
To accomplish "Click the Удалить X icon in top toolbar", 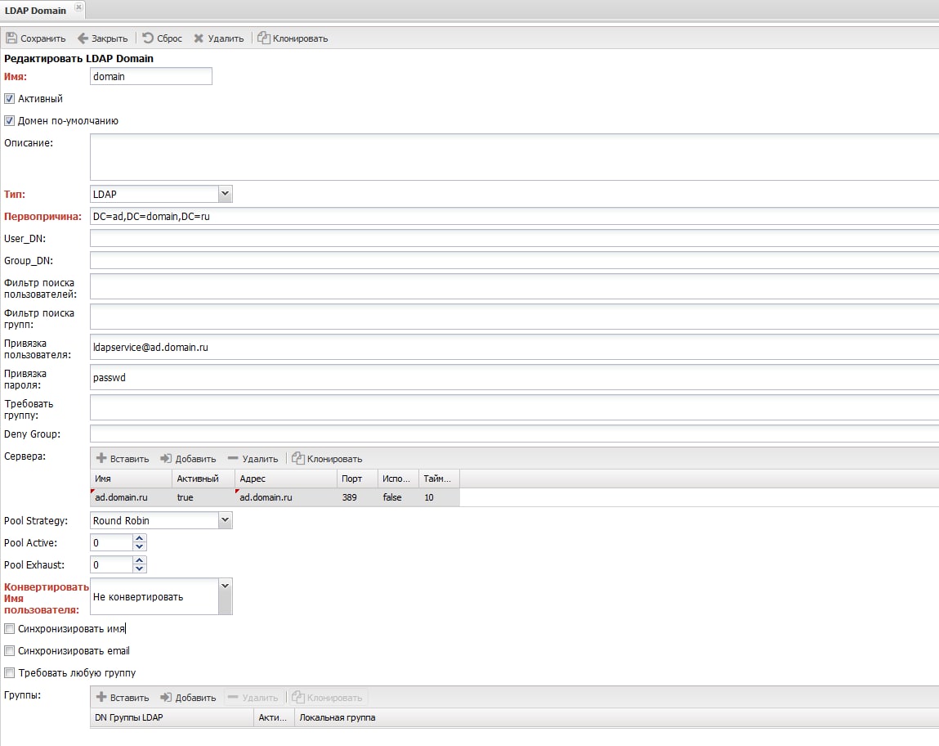I will [x=199, y=38].
